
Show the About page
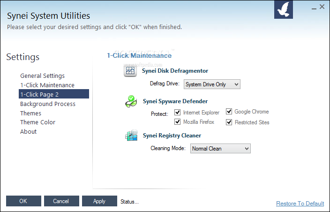coord(29,131)
